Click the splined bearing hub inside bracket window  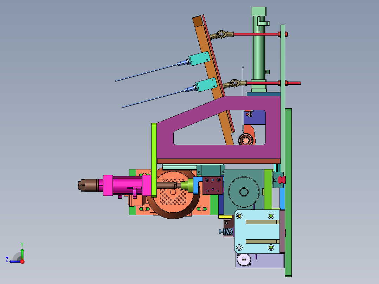point(246,140)
